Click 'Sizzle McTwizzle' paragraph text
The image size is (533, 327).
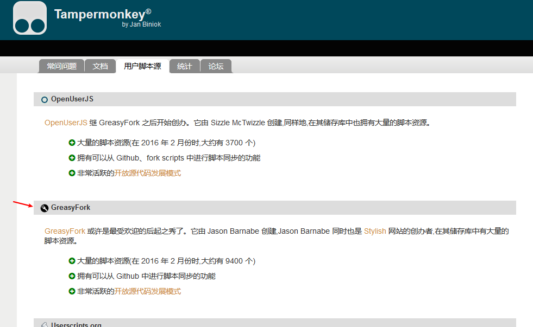(237, 123)
